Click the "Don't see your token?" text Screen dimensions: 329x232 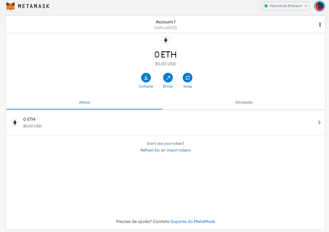165,143
